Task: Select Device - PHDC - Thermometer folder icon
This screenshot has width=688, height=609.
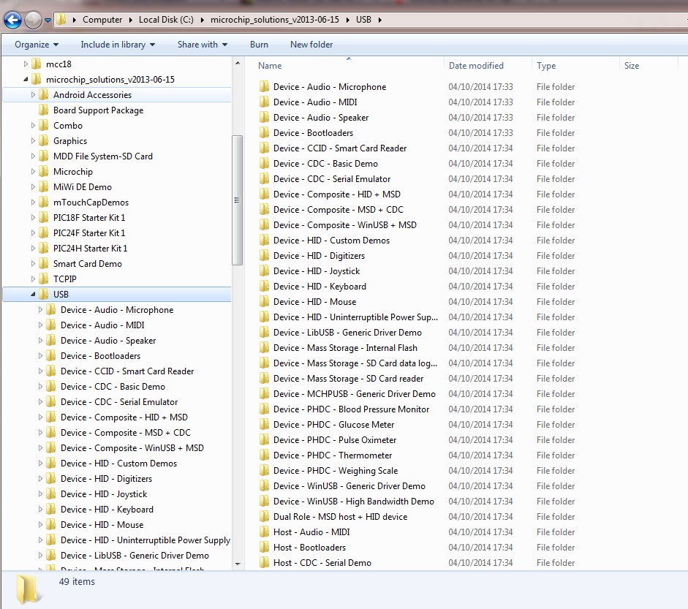Action: click(x=264, y=455)
